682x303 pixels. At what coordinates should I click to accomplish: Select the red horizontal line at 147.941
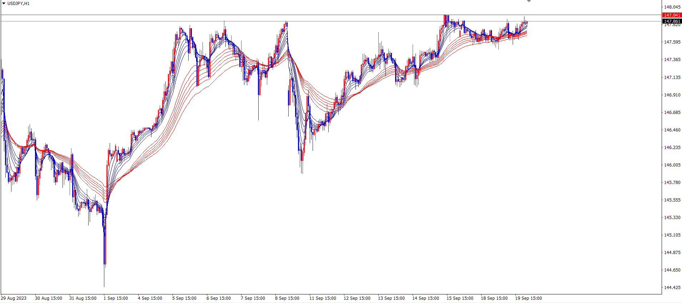click(322, 15)
